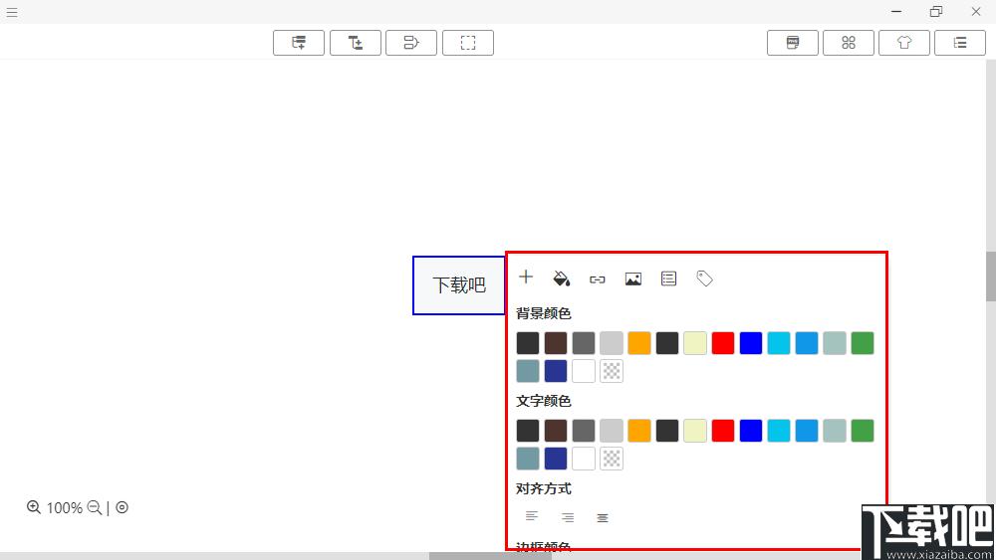996x560 pixels.
Task: Choose the slate blue-gray text color swatch
Action: pos(528,459)
